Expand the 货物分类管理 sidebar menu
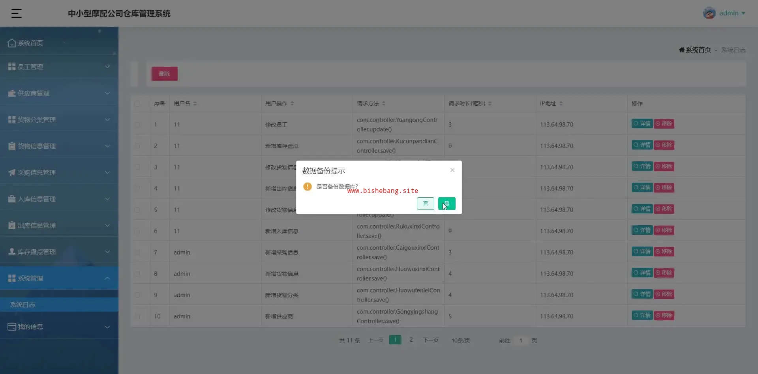Image resolution: width=758 pixels, height=374 pixels. (x=59, y=120)
